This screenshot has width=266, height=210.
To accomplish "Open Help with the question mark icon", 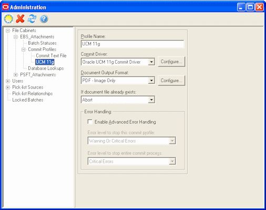I will (x=44, y=19).
